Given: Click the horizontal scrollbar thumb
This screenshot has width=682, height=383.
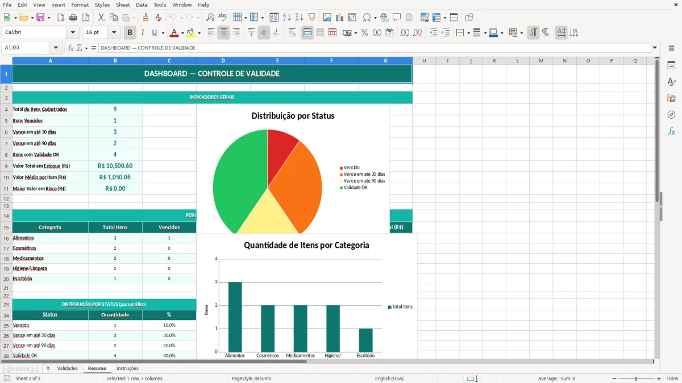Looking at the screenshot, I should tap(154, 361).
